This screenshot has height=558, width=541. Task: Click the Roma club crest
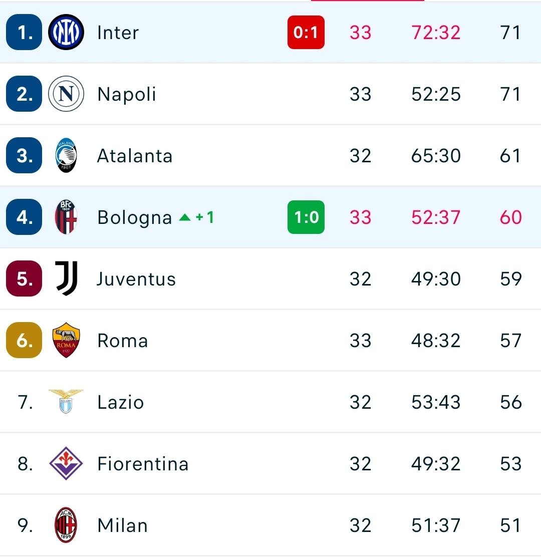pos(66,341)
